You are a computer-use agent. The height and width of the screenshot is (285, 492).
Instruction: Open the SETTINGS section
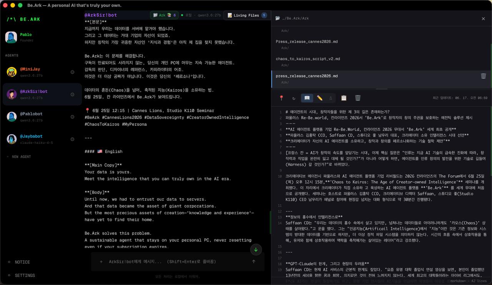coord(25,275)
